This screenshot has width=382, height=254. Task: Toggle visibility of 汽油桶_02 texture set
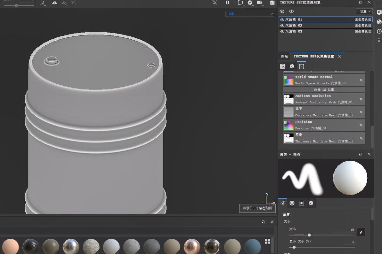pyautogui.click(x=282, y=26)
